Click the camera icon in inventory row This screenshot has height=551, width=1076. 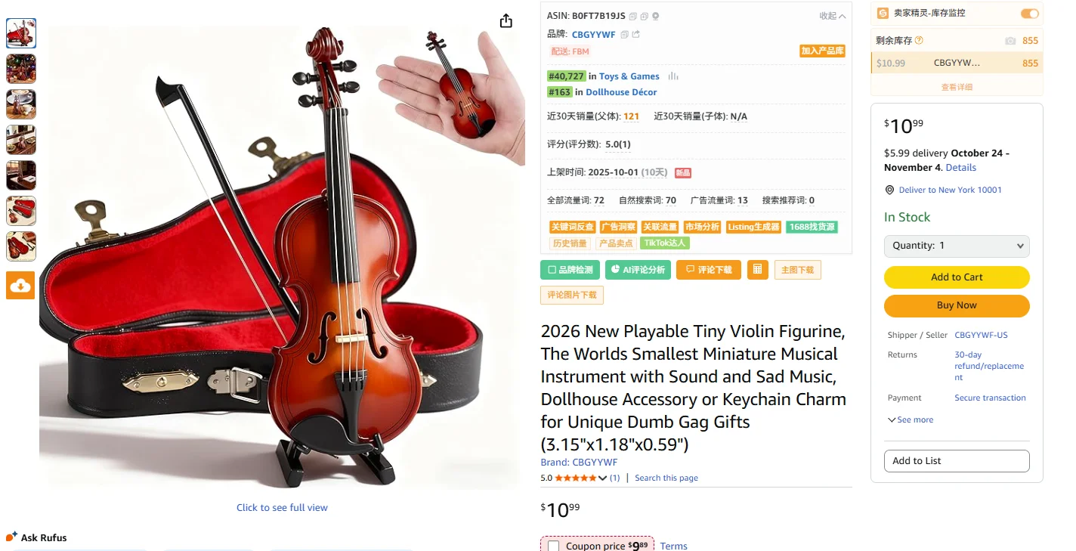pyautogui.click(x=1010, y=41)
